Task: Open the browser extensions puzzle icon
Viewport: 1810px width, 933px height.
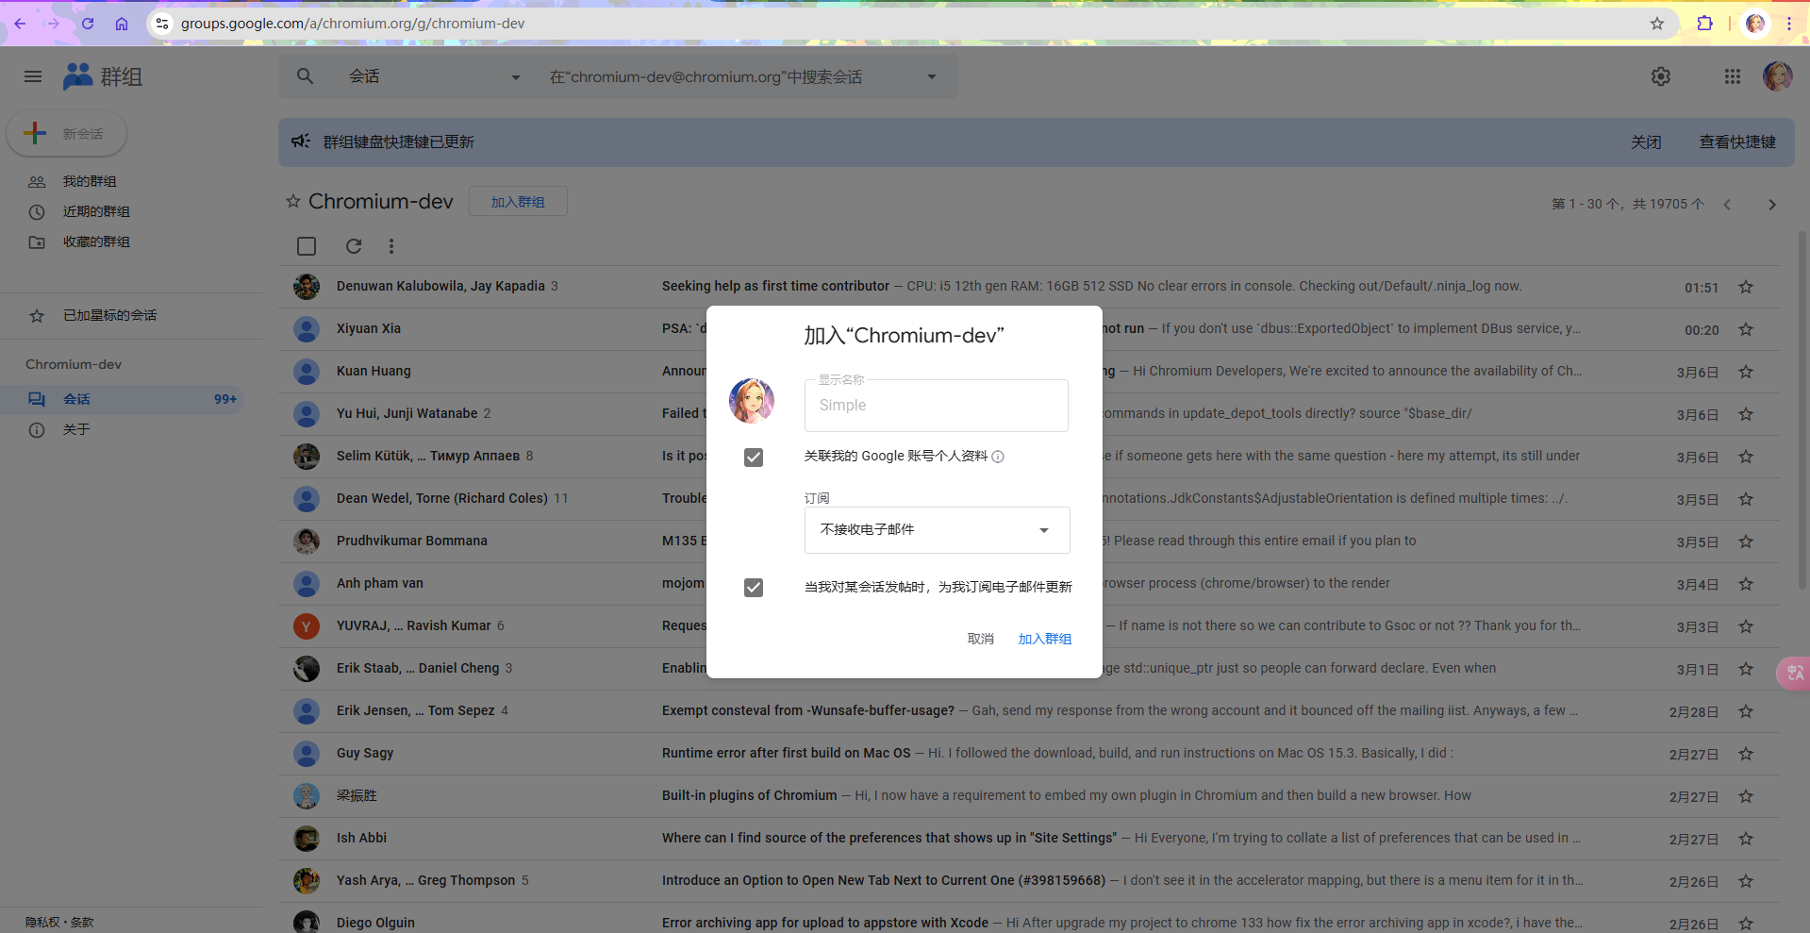Action: tap(1704, 24)
